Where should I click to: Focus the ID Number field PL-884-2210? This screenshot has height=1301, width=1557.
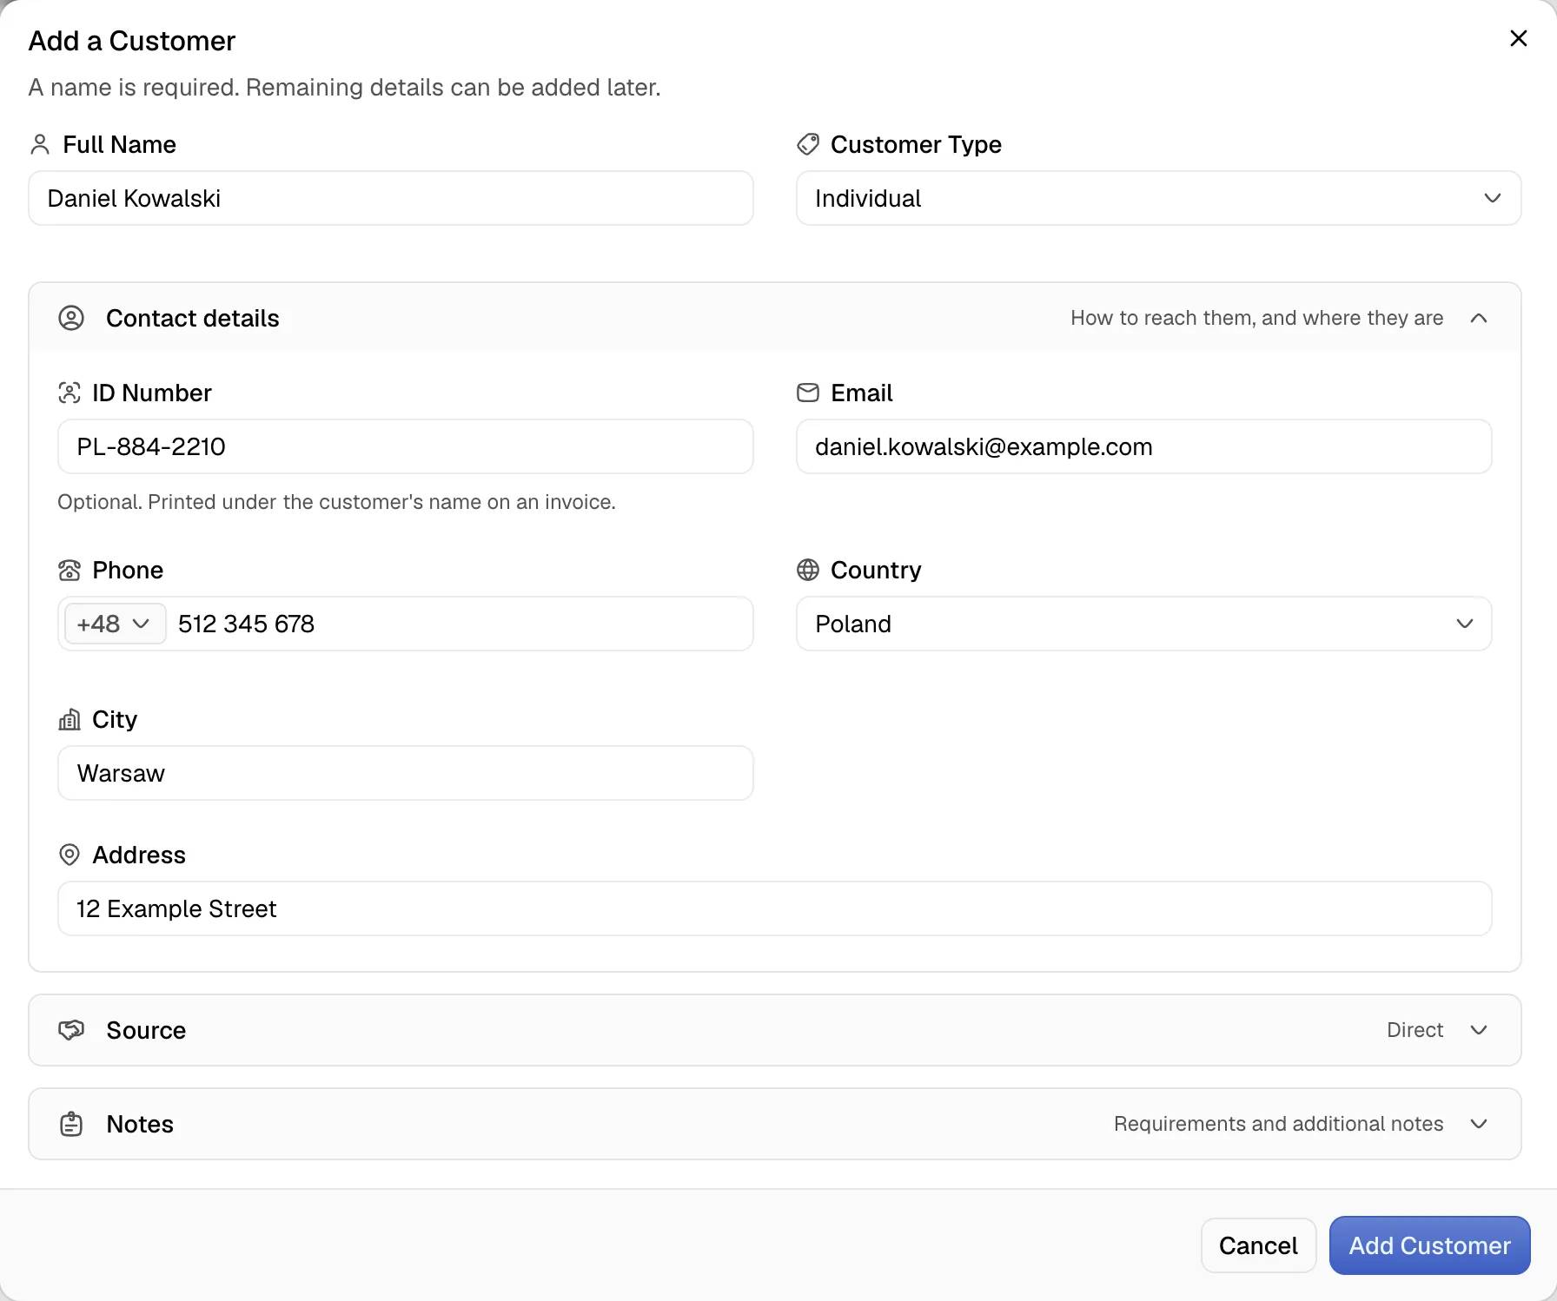pos(406,446)
